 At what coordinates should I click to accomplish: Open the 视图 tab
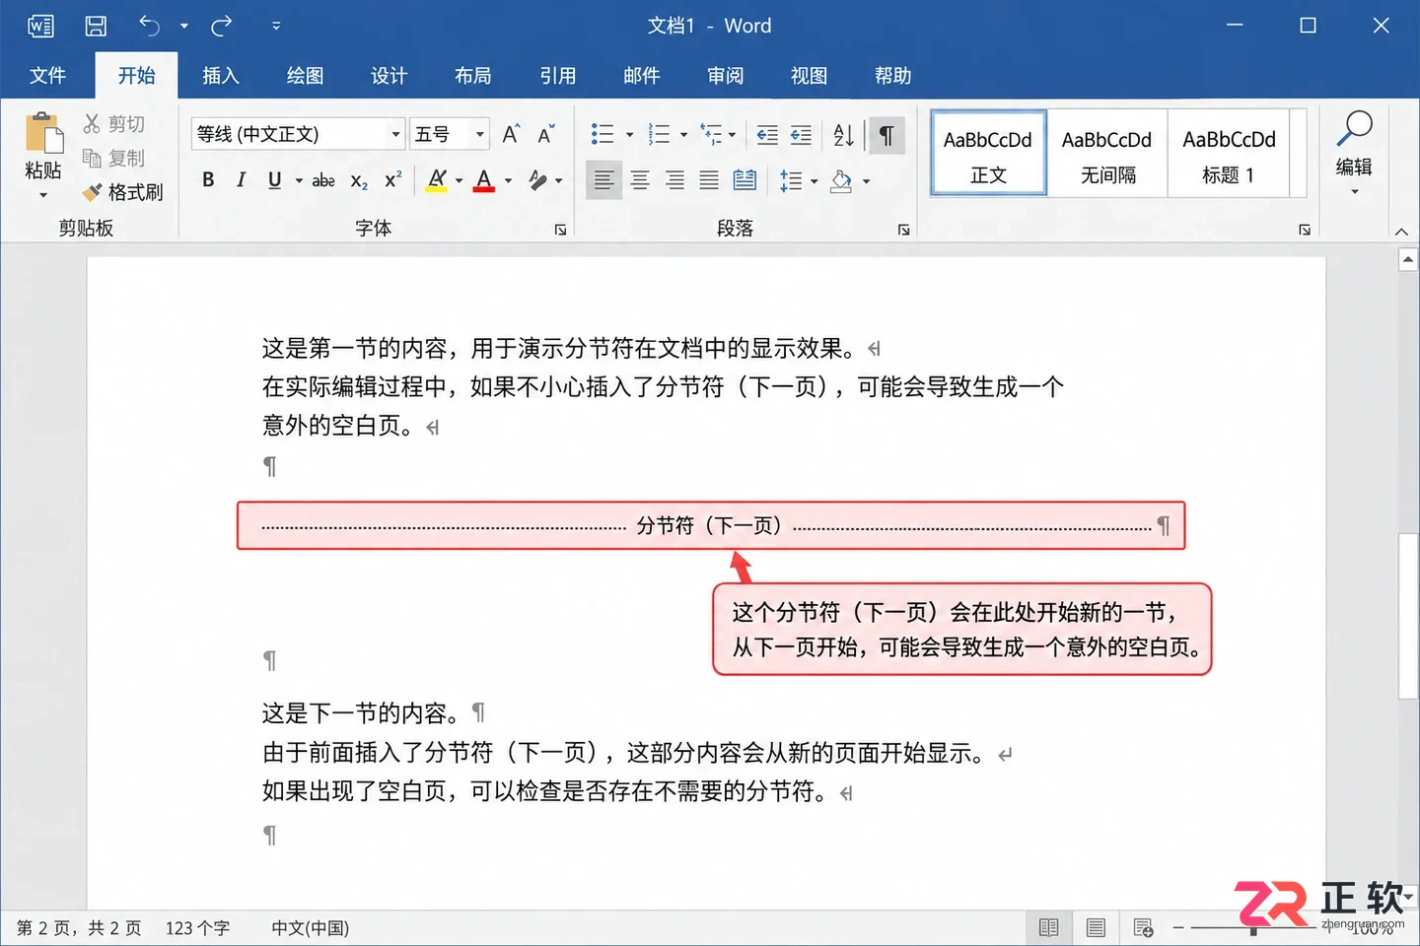point(810,76)
